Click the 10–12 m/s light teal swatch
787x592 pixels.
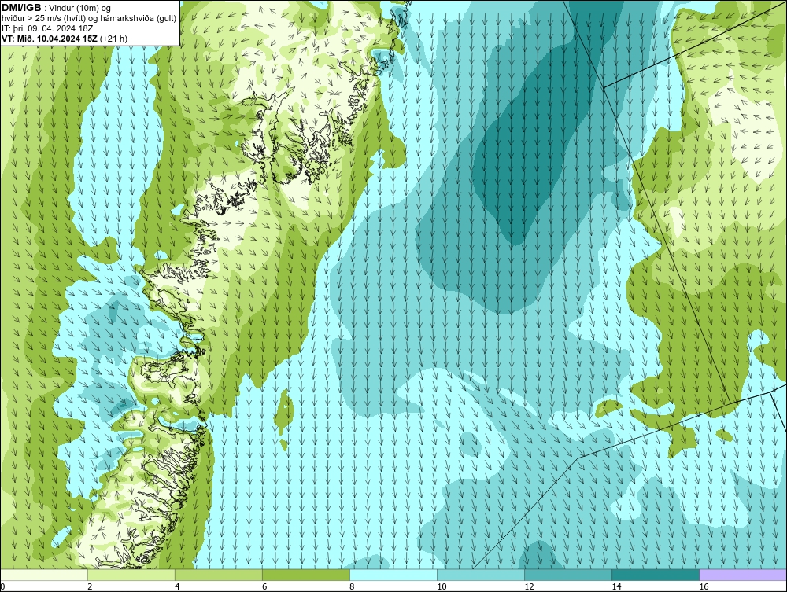(480, 575)
